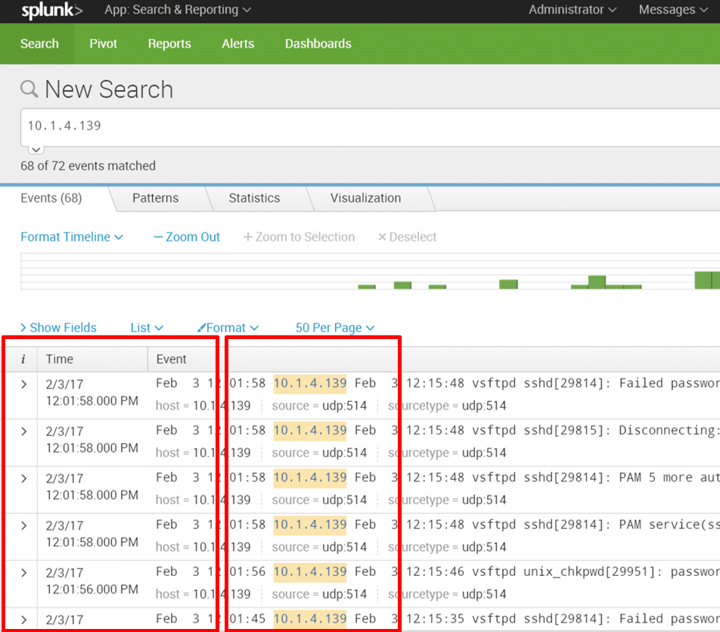Switch to the Statistics tab

coord(254,198)
